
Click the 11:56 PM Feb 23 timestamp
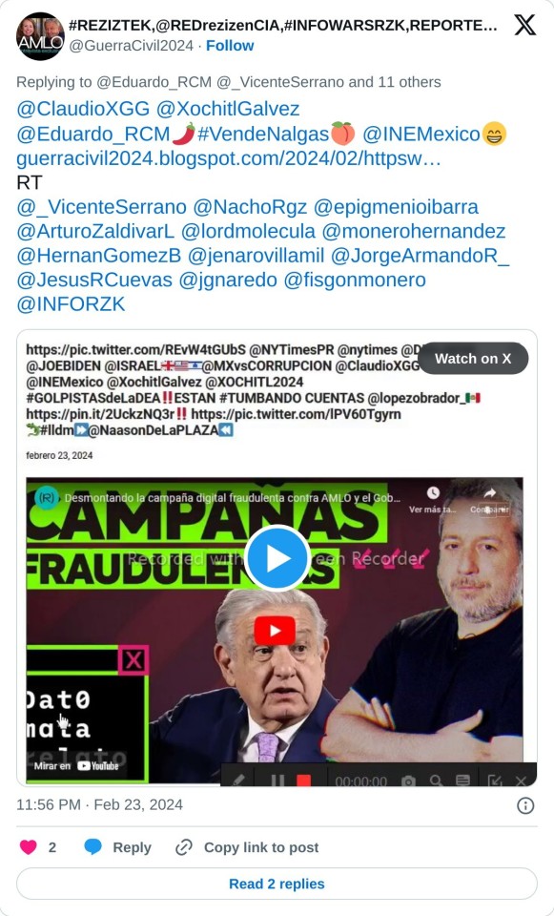pyautogui.click(x=99, y=804)
